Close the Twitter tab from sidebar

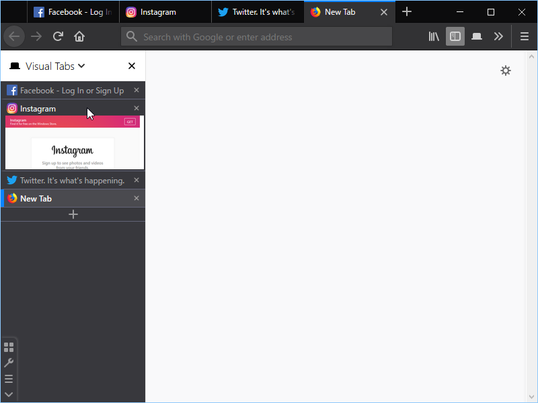point(137,180)
